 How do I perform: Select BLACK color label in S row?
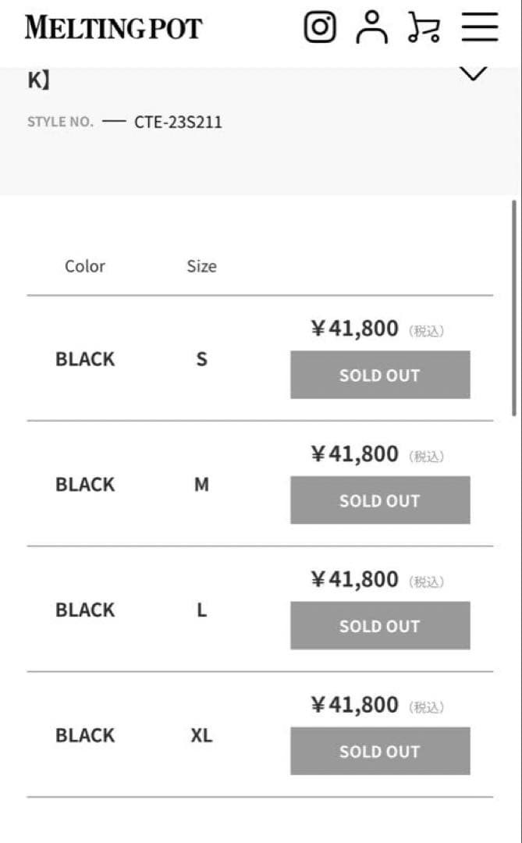(x=85, y=359)
